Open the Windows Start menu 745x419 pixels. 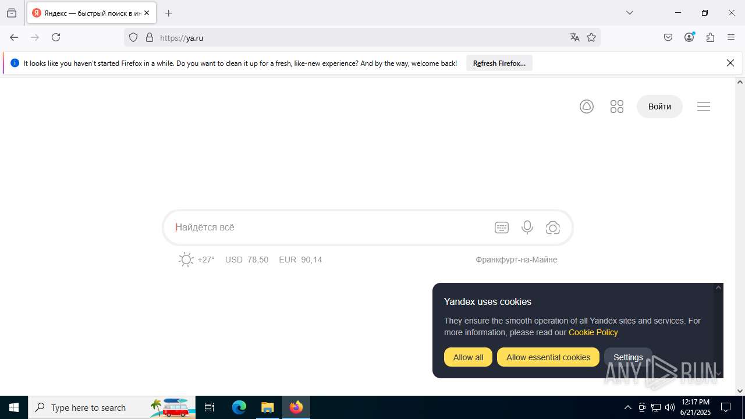click(14, 407)
